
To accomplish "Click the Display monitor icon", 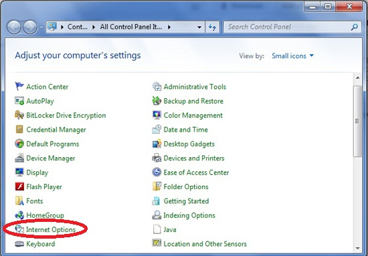I will pyautogui.click(x=19, y=172).
